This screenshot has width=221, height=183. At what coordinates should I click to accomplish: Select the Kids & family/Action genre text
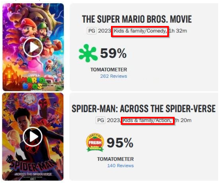(147, 120)
